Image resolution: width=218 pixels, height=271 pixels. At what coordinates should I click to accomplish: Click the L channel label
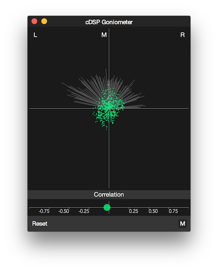pos(35,35)
